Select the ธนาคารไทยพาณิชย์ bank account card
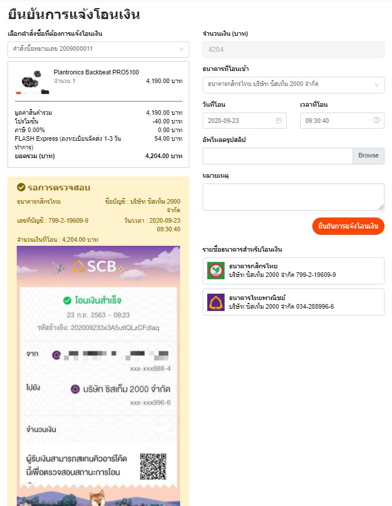Viewport: 392px width, 506px height. (x=293, y=302)
